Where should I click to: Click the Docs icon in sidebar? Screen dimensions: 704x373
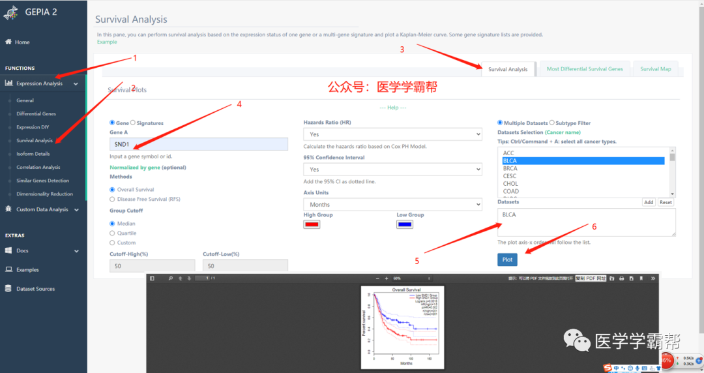click(8, 250)
